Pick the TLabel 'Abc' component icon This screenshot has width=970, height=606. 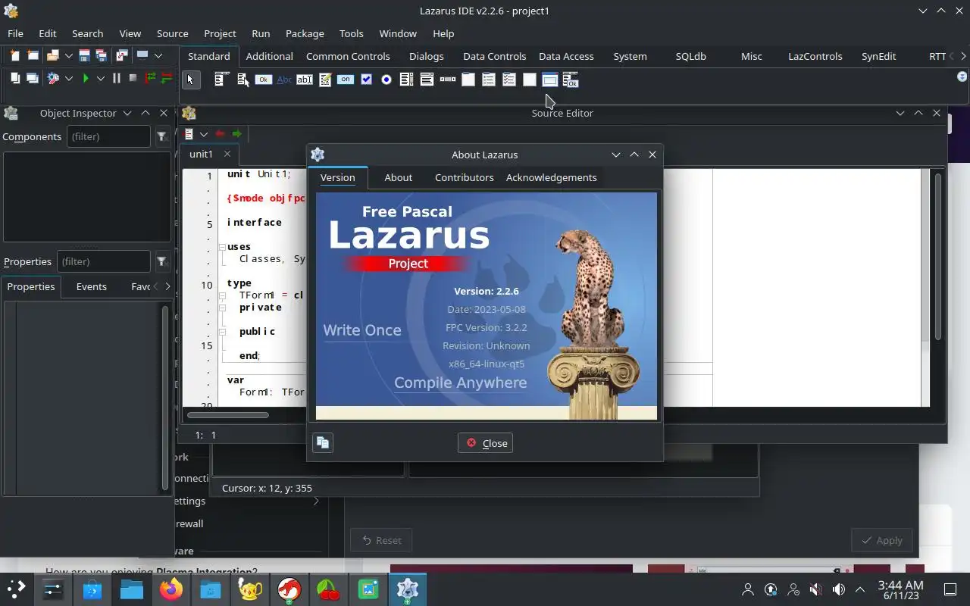284,80
